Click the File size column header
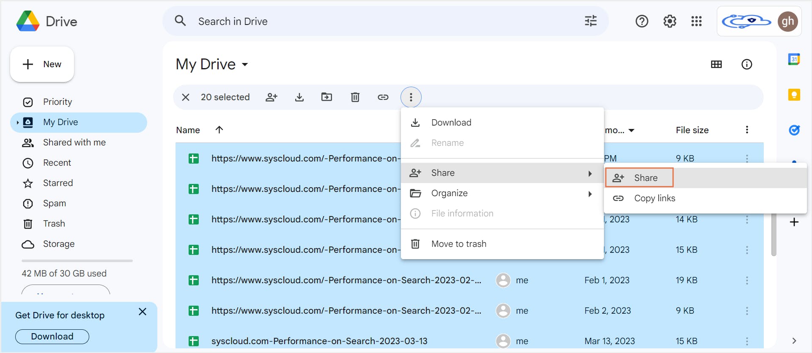Image resolution: width=812 pixels, height=353 pixels. [692, 130]
